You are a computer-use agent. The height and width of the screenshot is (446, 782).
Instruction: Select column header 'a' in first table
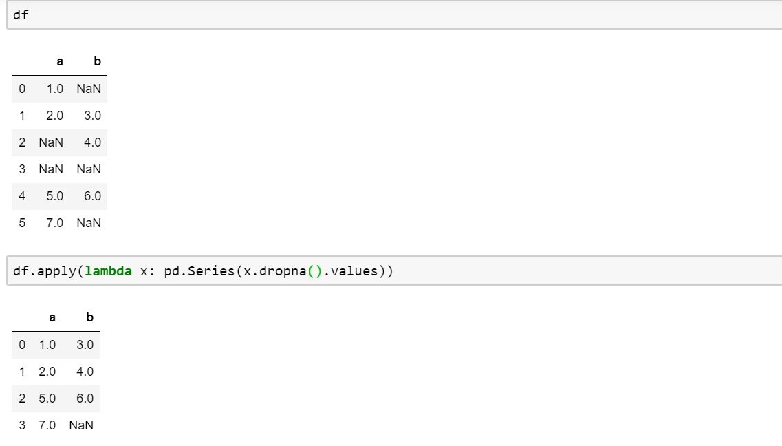click(60, 61)
